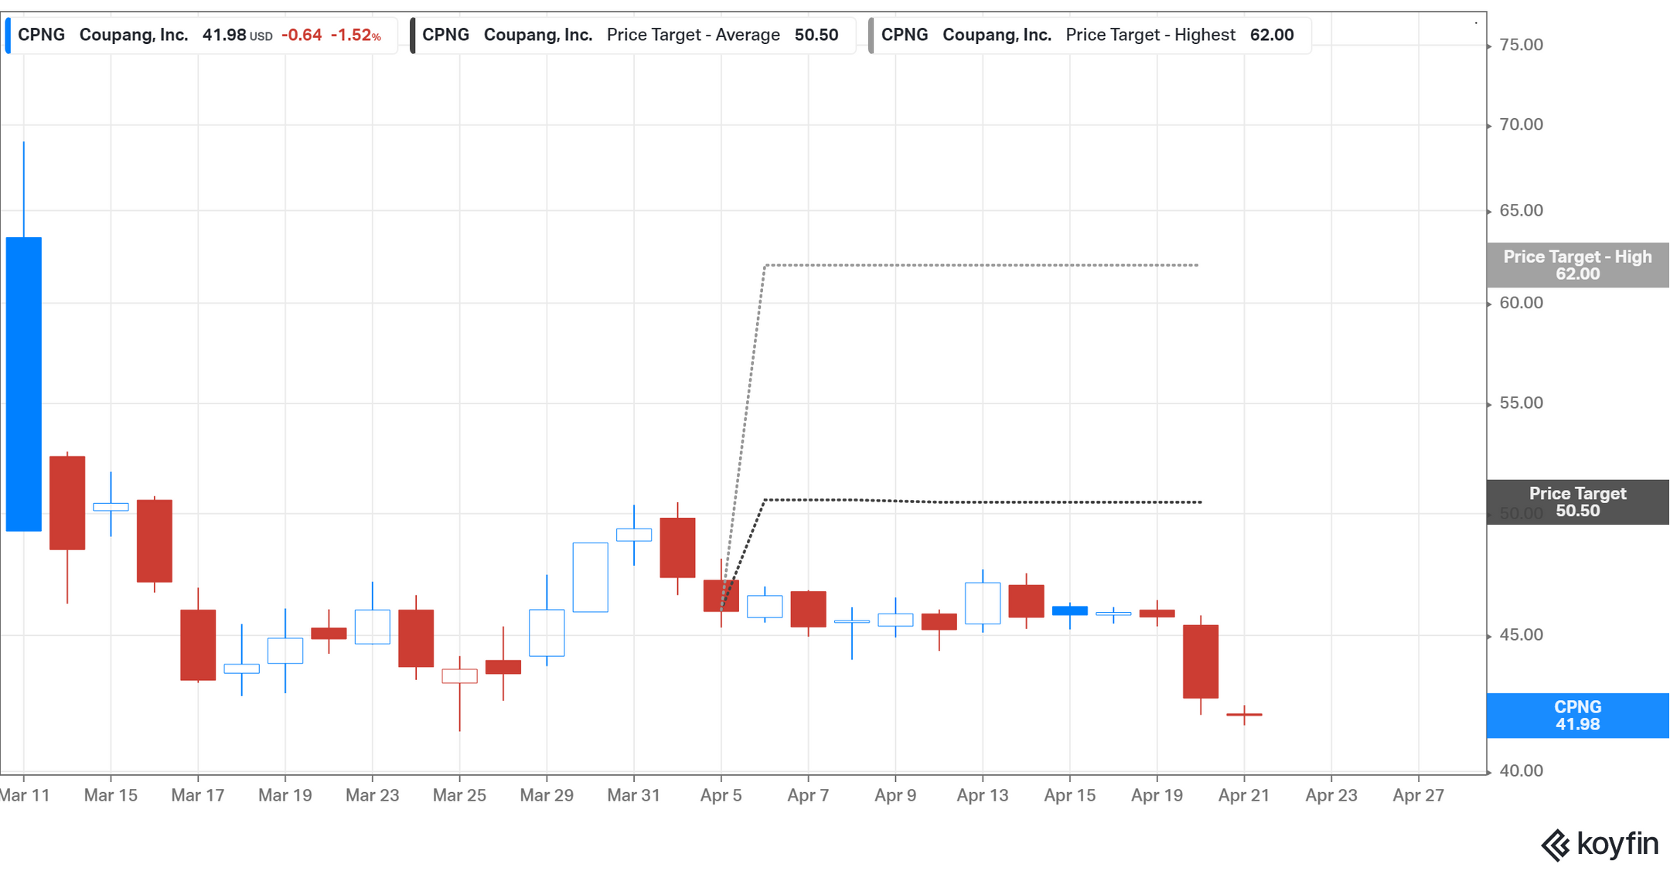
Task: Click the Mar 17 date label
Action: pyautogui.click(x=198, y=796)
